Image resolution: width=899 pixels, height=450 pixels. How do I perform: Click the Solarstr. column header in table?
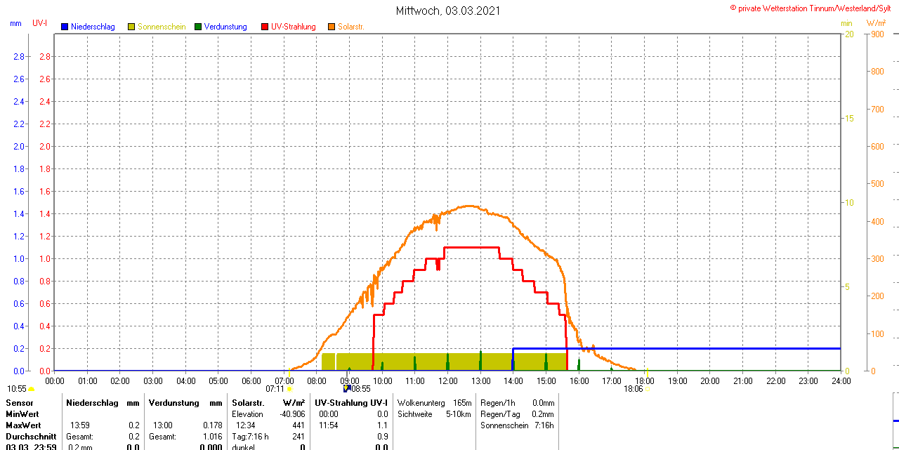[x=247, y=403]
